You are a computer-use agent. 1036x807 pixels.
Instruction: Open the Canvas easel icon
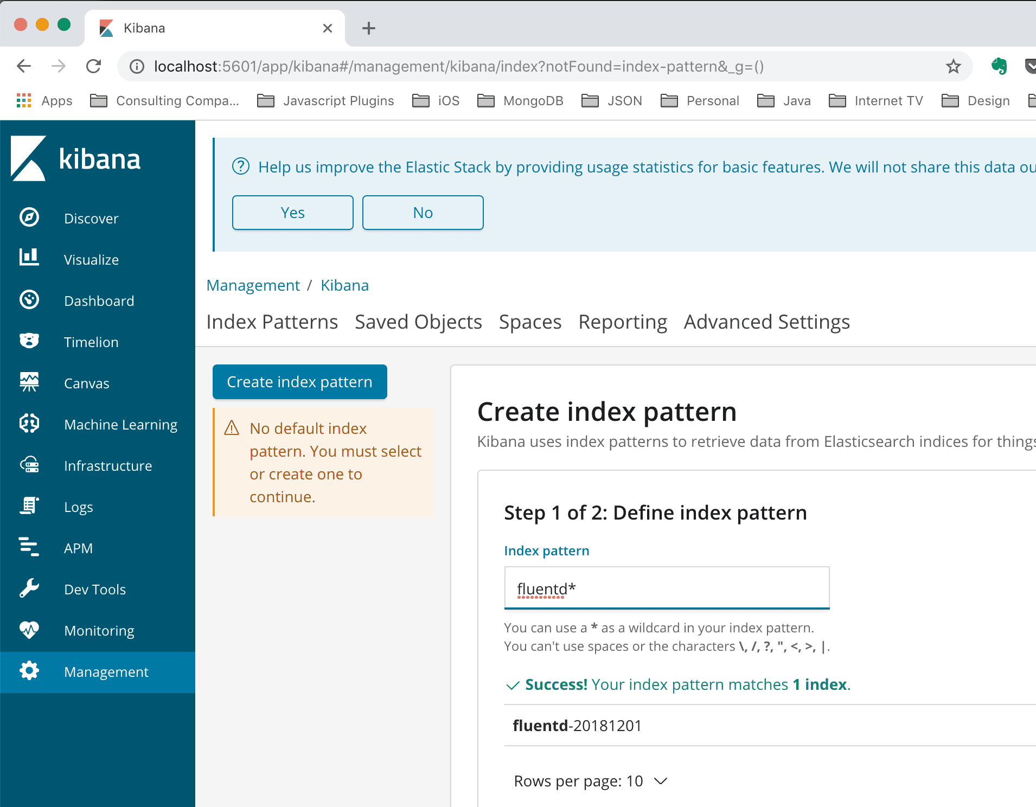pyautogui.click(x=29, y=382)
